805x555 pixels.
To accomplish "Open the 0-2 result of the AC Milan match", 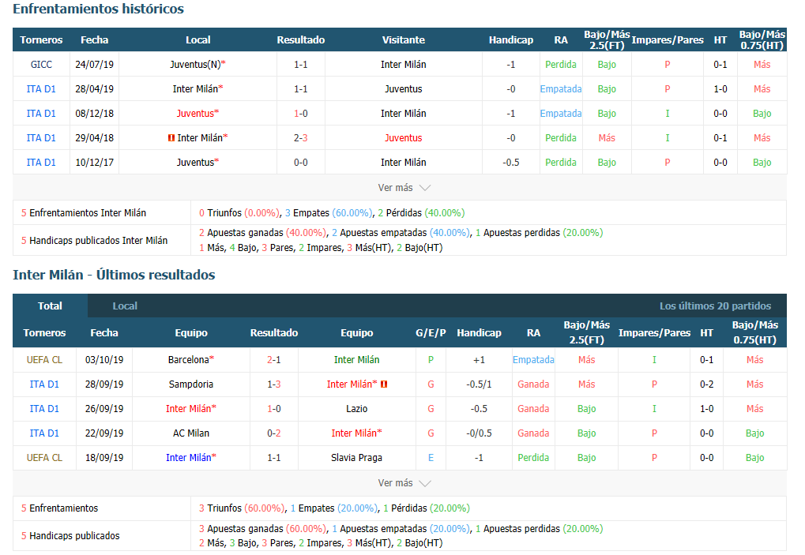I will pos(274,433).
